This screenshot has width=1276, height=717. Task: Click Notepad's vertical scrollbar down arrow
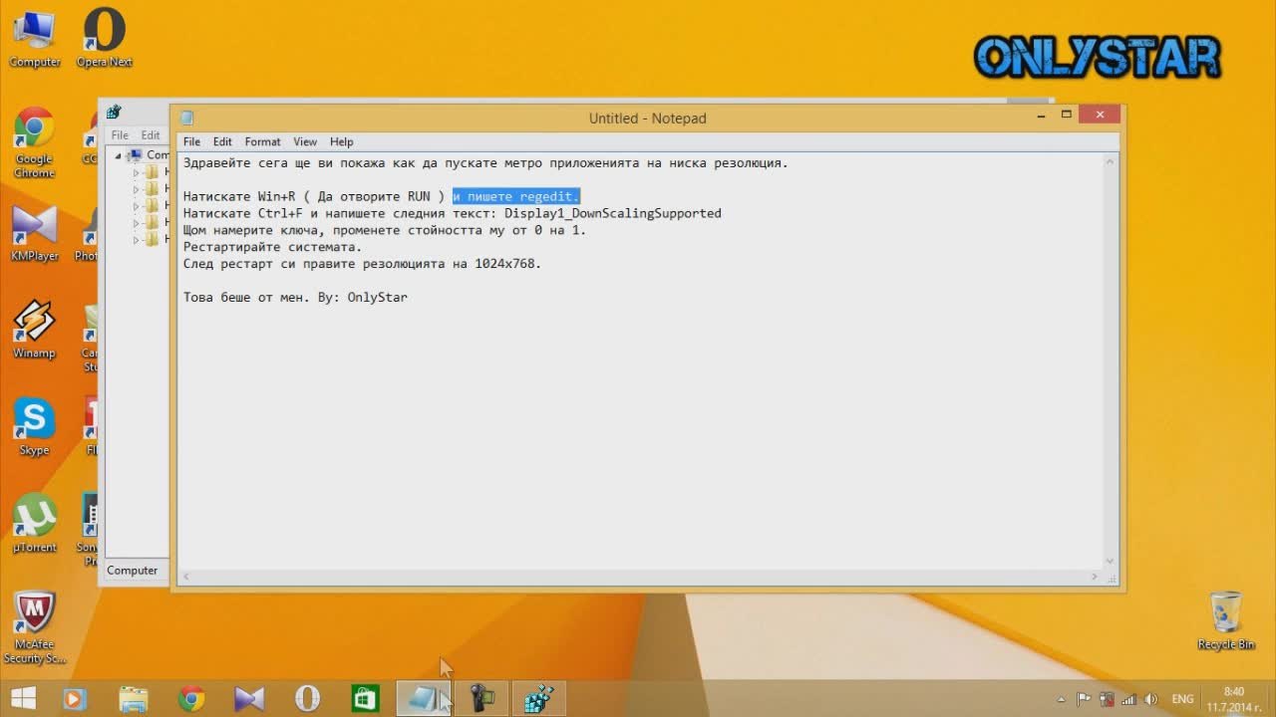[1110, 561]
